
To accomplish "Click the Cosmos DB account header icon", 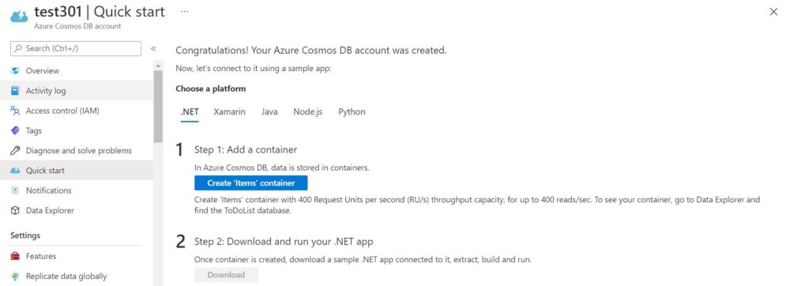I will [x=19, y=17].
